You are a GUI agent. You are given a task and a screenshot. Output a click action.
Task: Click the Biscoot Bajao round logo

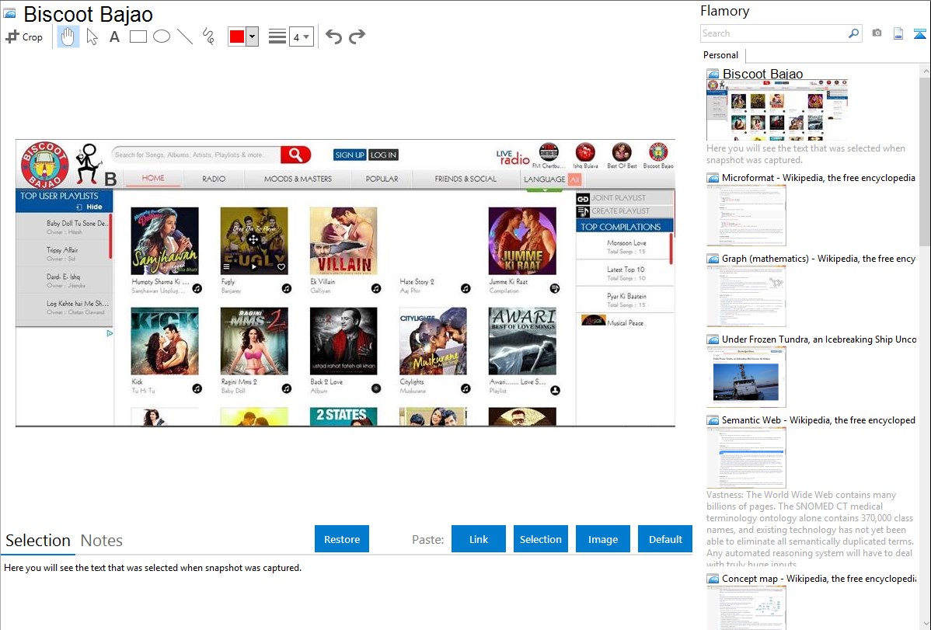click(45, 165)
